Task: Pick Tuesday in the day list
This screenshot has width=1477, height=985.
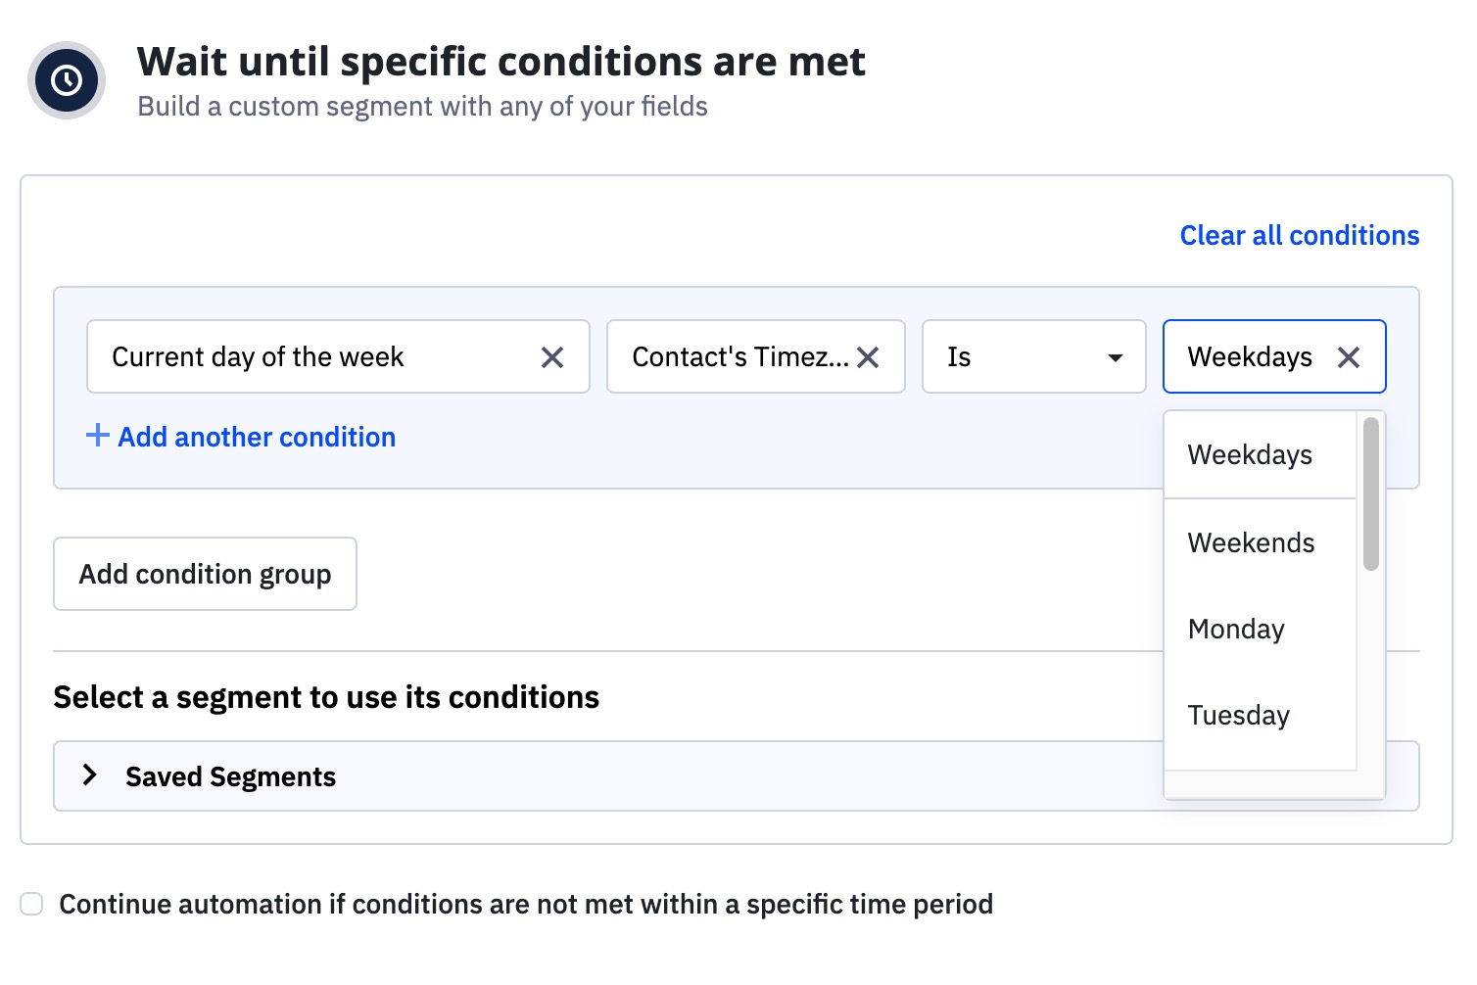Action: [x=1238, y=716]
